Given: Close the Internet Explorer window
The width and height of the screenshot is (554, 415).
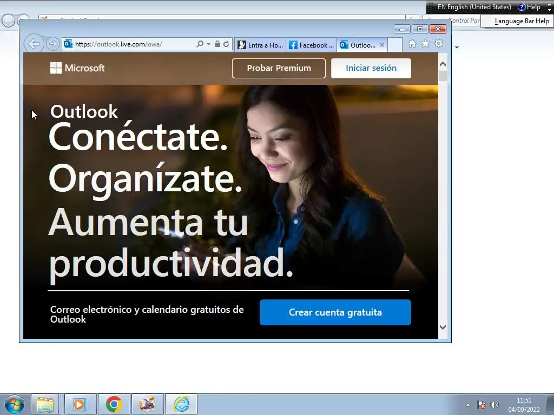Looking at the screenshot, I should point(438,29).
